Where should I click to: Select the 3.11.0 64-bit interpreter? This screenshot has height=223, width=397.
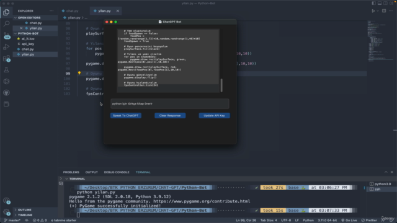coord(327,221)
